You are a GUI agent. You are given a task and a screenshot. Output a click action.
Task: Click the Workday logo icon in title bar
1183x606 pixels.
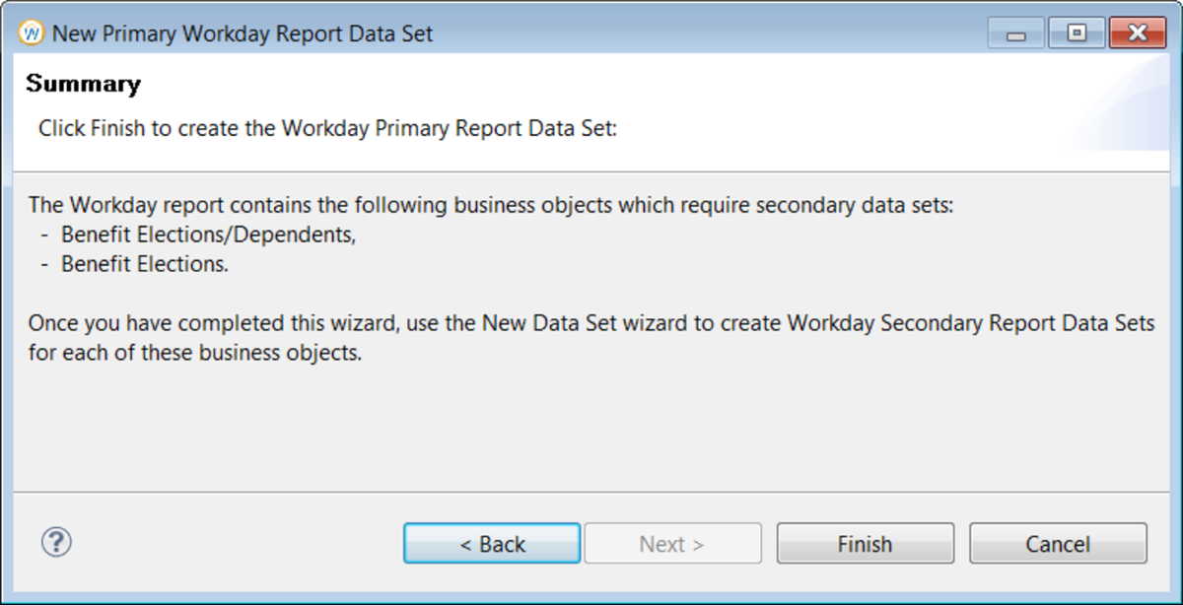point(32,33)
